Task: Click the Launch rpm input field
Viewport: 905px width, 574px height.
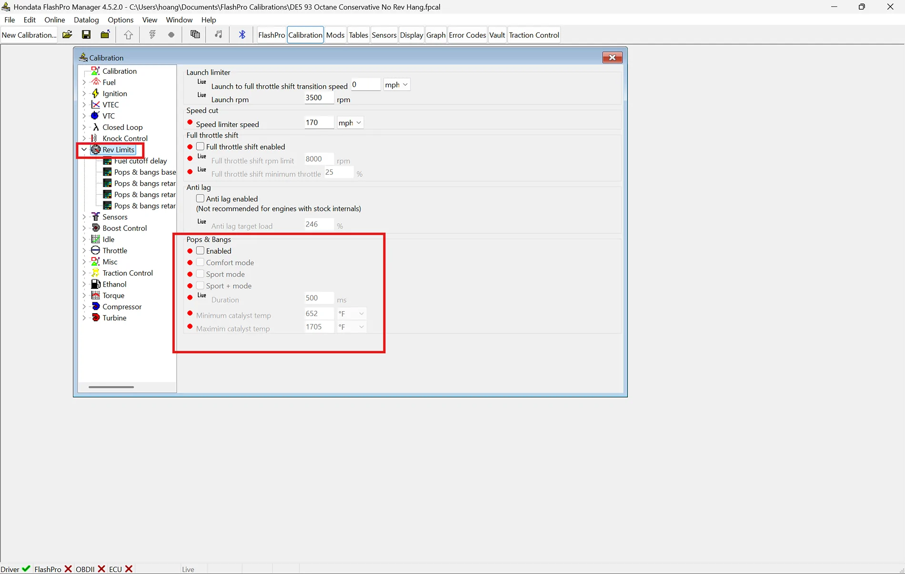Action: (x=319, y=98)
